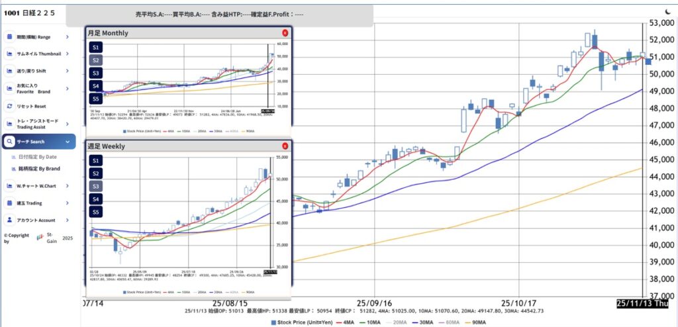Close the Weekly chart panel

click(285, 146)
